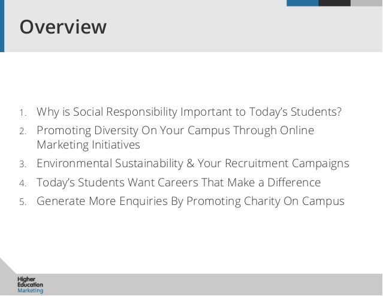Viewport: 383px width, 296px height.
Task: Click the gray footer band
Action: [210, 285]
